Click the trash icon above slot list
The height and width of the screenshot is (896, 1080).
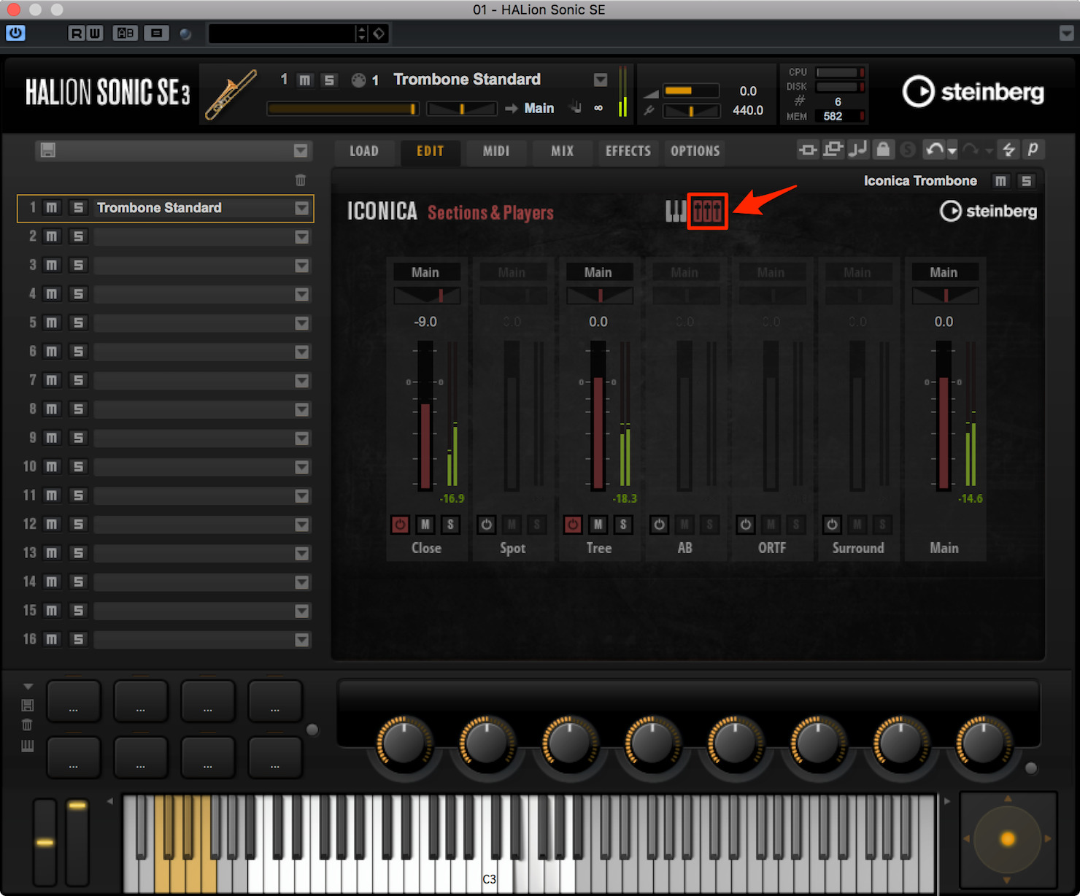pos(300,179)
